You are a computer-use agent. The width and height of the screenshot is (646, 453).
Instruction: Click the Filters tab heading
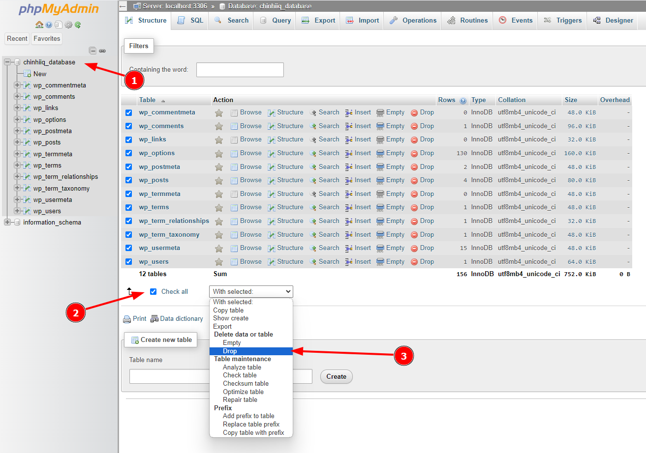coord(139,46)
